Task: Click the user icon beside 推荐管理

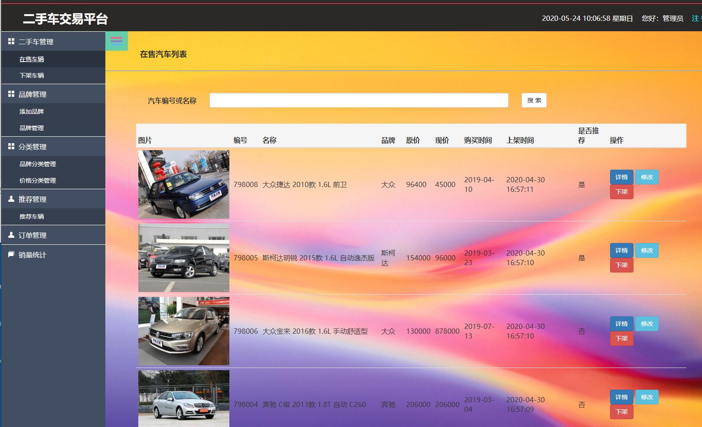Action: tap(11, 199)
